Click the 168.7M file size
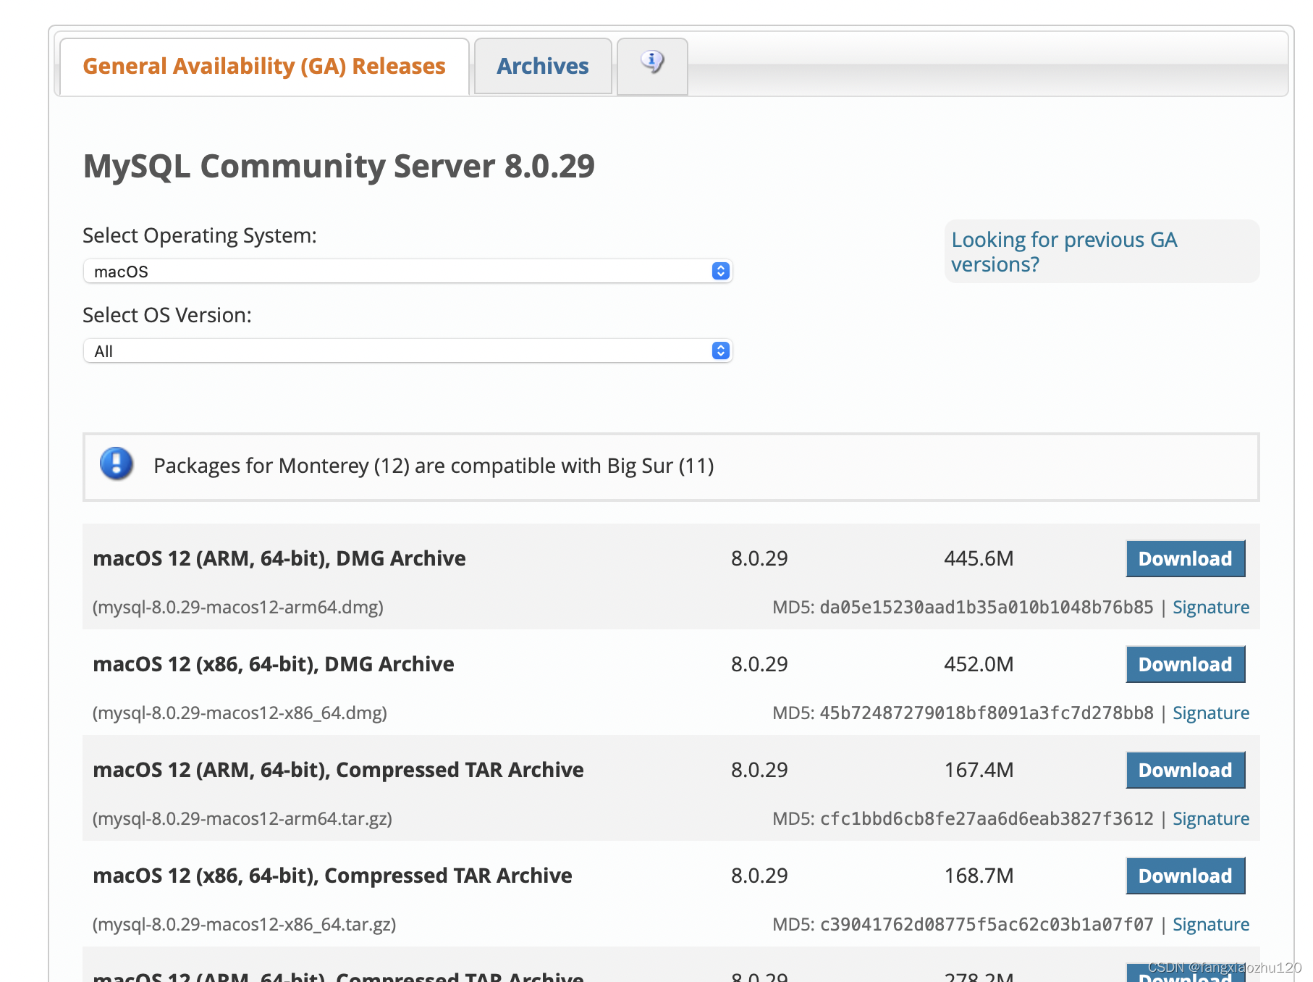Screen dimensions: 1313x982 coord(979,876)
